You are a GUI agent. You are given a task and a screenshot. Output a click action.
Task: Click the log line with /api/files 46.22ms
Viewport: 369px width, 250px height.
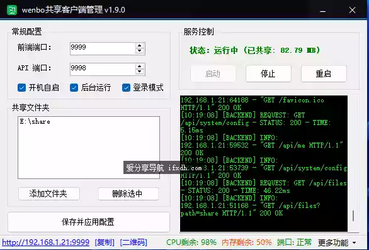[x=263, y=187]
